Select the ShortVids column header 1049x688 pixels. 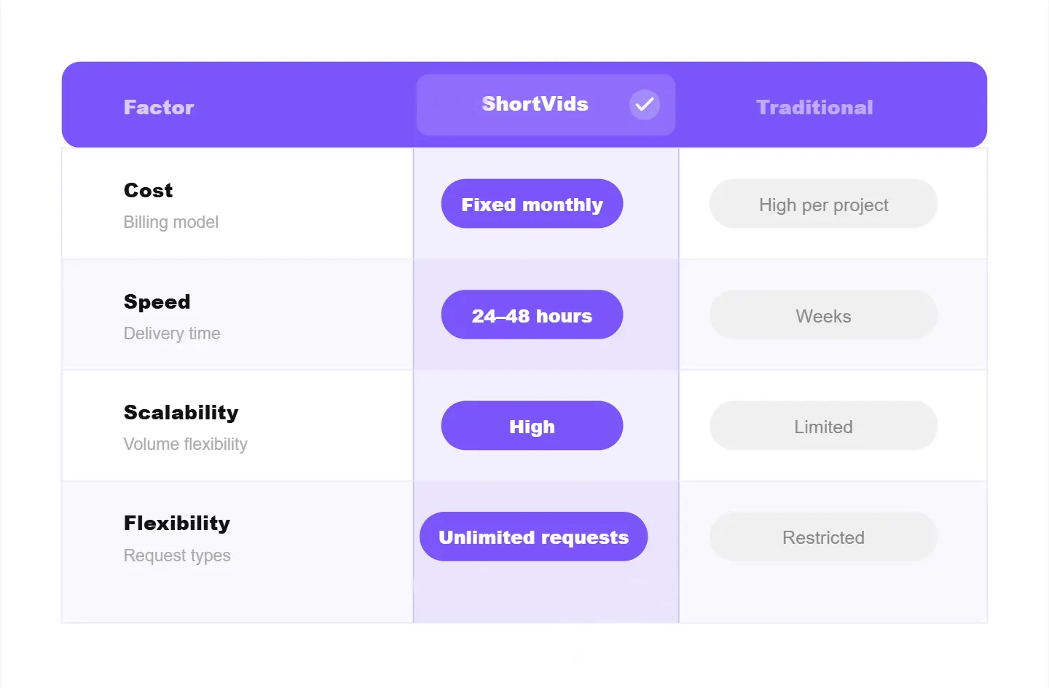pyautogui.click(x=535, y=104)
